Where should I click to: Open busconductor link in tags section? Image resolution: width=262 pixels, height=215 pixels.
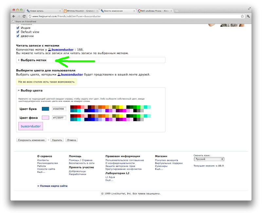(63, 49)
